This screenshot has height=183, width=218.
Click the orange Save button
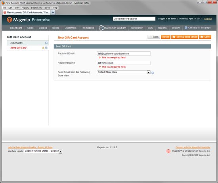[x=205, y=37]
